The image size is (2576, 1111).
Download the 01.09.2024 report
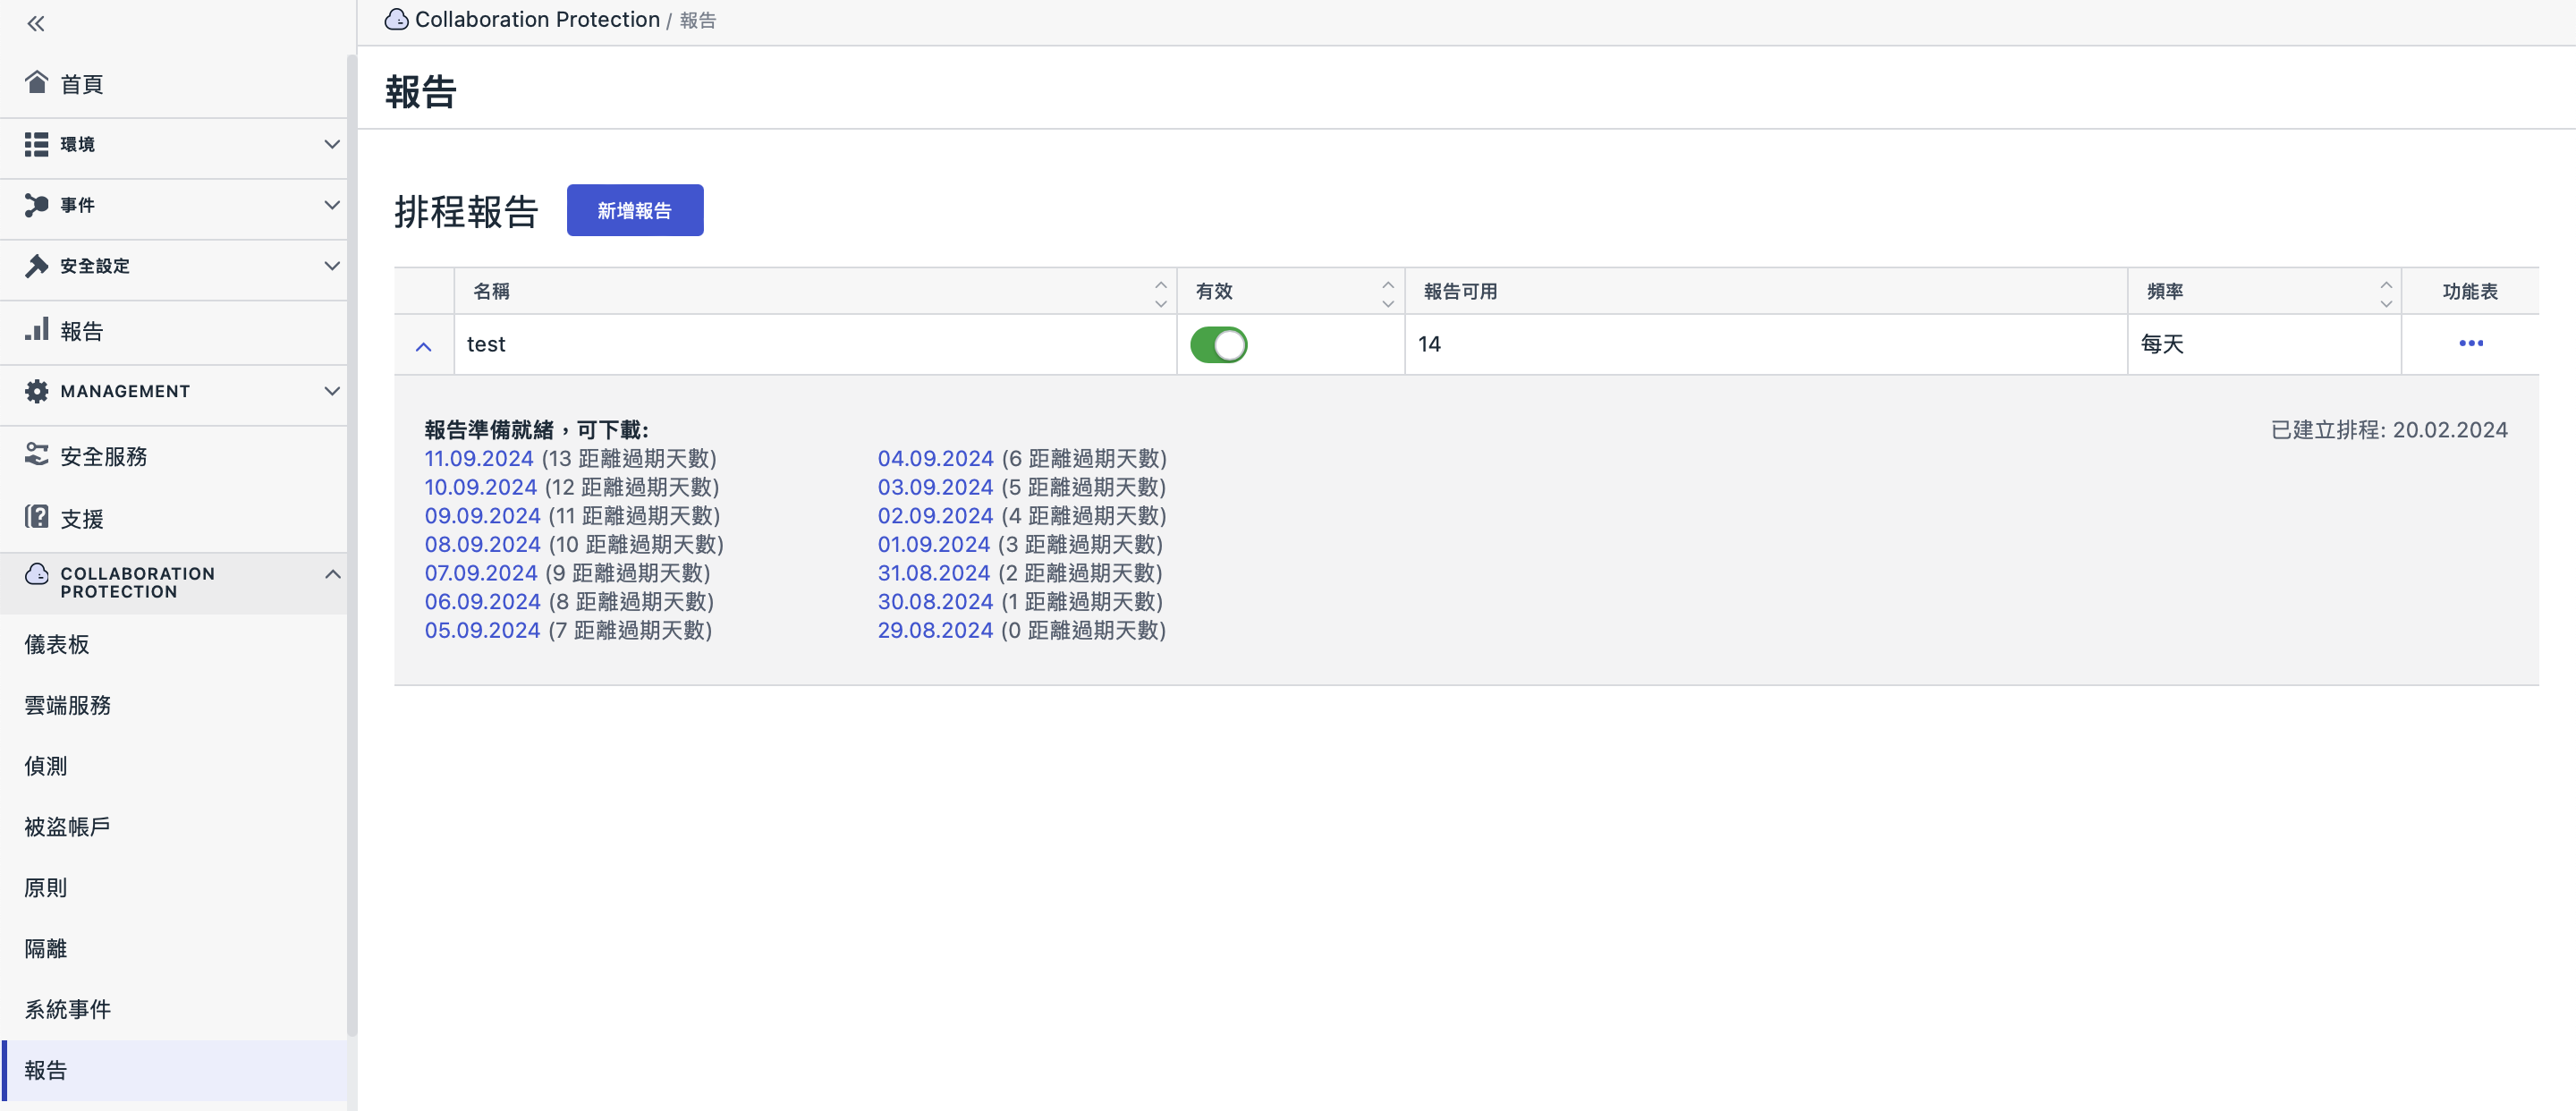point(934,544)
